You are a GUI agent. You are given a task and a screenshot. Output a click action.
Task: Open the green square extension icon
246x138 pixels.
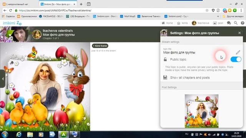(x=235, y=10)
